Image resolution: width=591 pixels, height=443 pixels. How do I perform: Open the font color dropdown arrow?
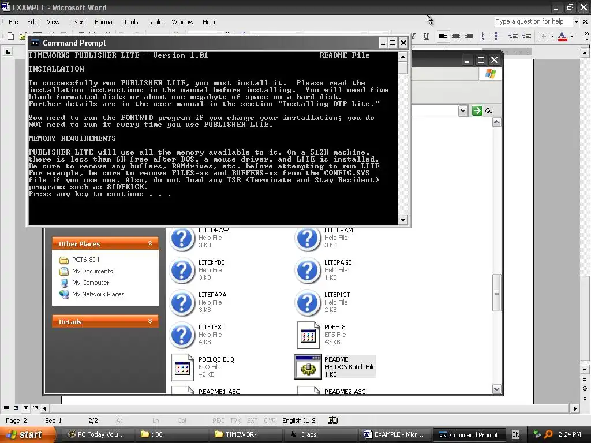[572, 36]
